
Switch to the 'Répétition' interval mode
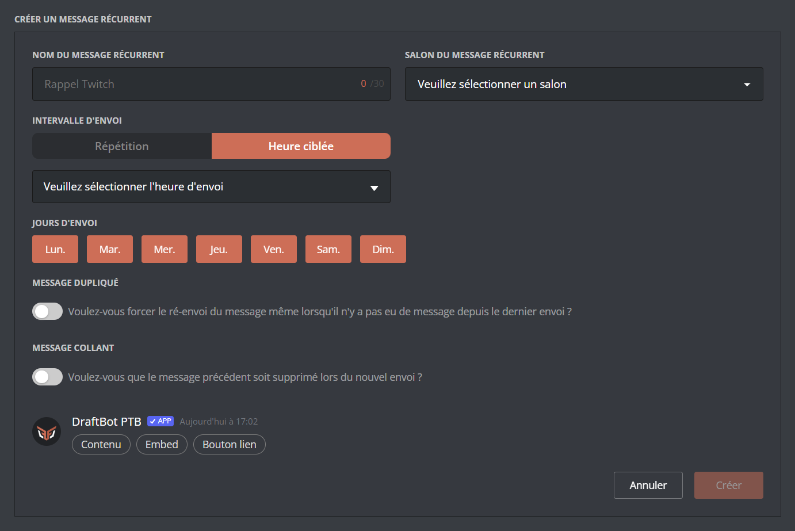click(x=121, y=146)
